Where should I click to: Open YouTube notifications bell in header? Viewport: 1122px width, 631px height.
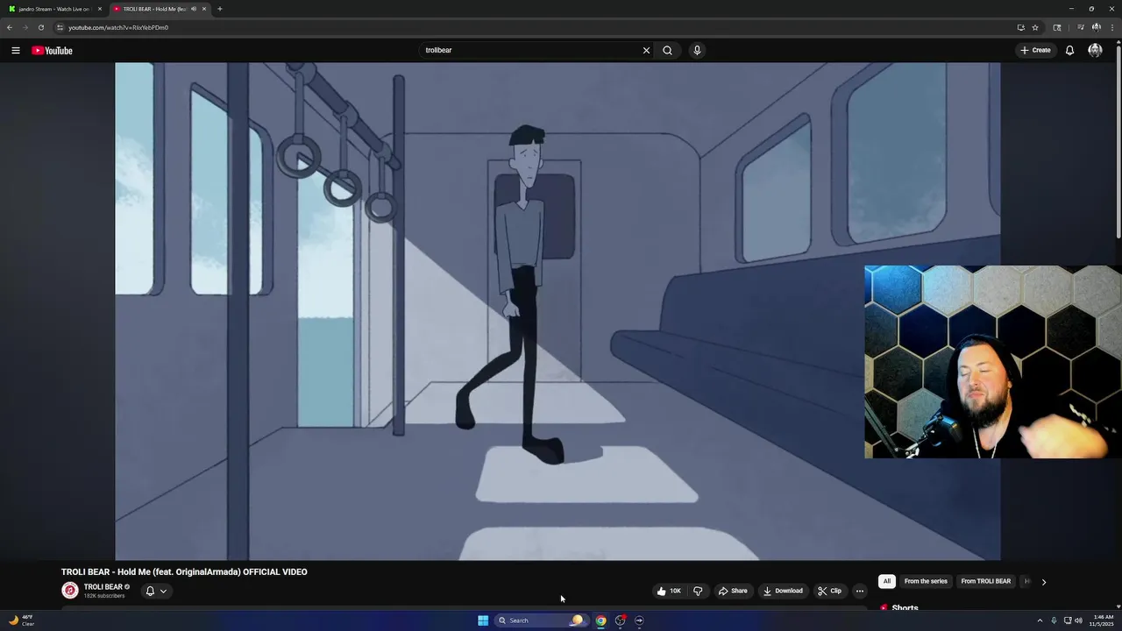click(x=1069, y=50)
